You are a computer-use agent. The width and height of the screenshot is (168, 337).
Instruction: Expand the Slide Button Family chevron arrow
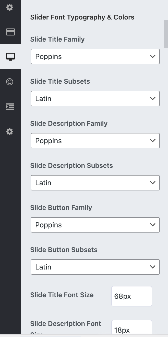pyautogui.click(x=152, y=225)
